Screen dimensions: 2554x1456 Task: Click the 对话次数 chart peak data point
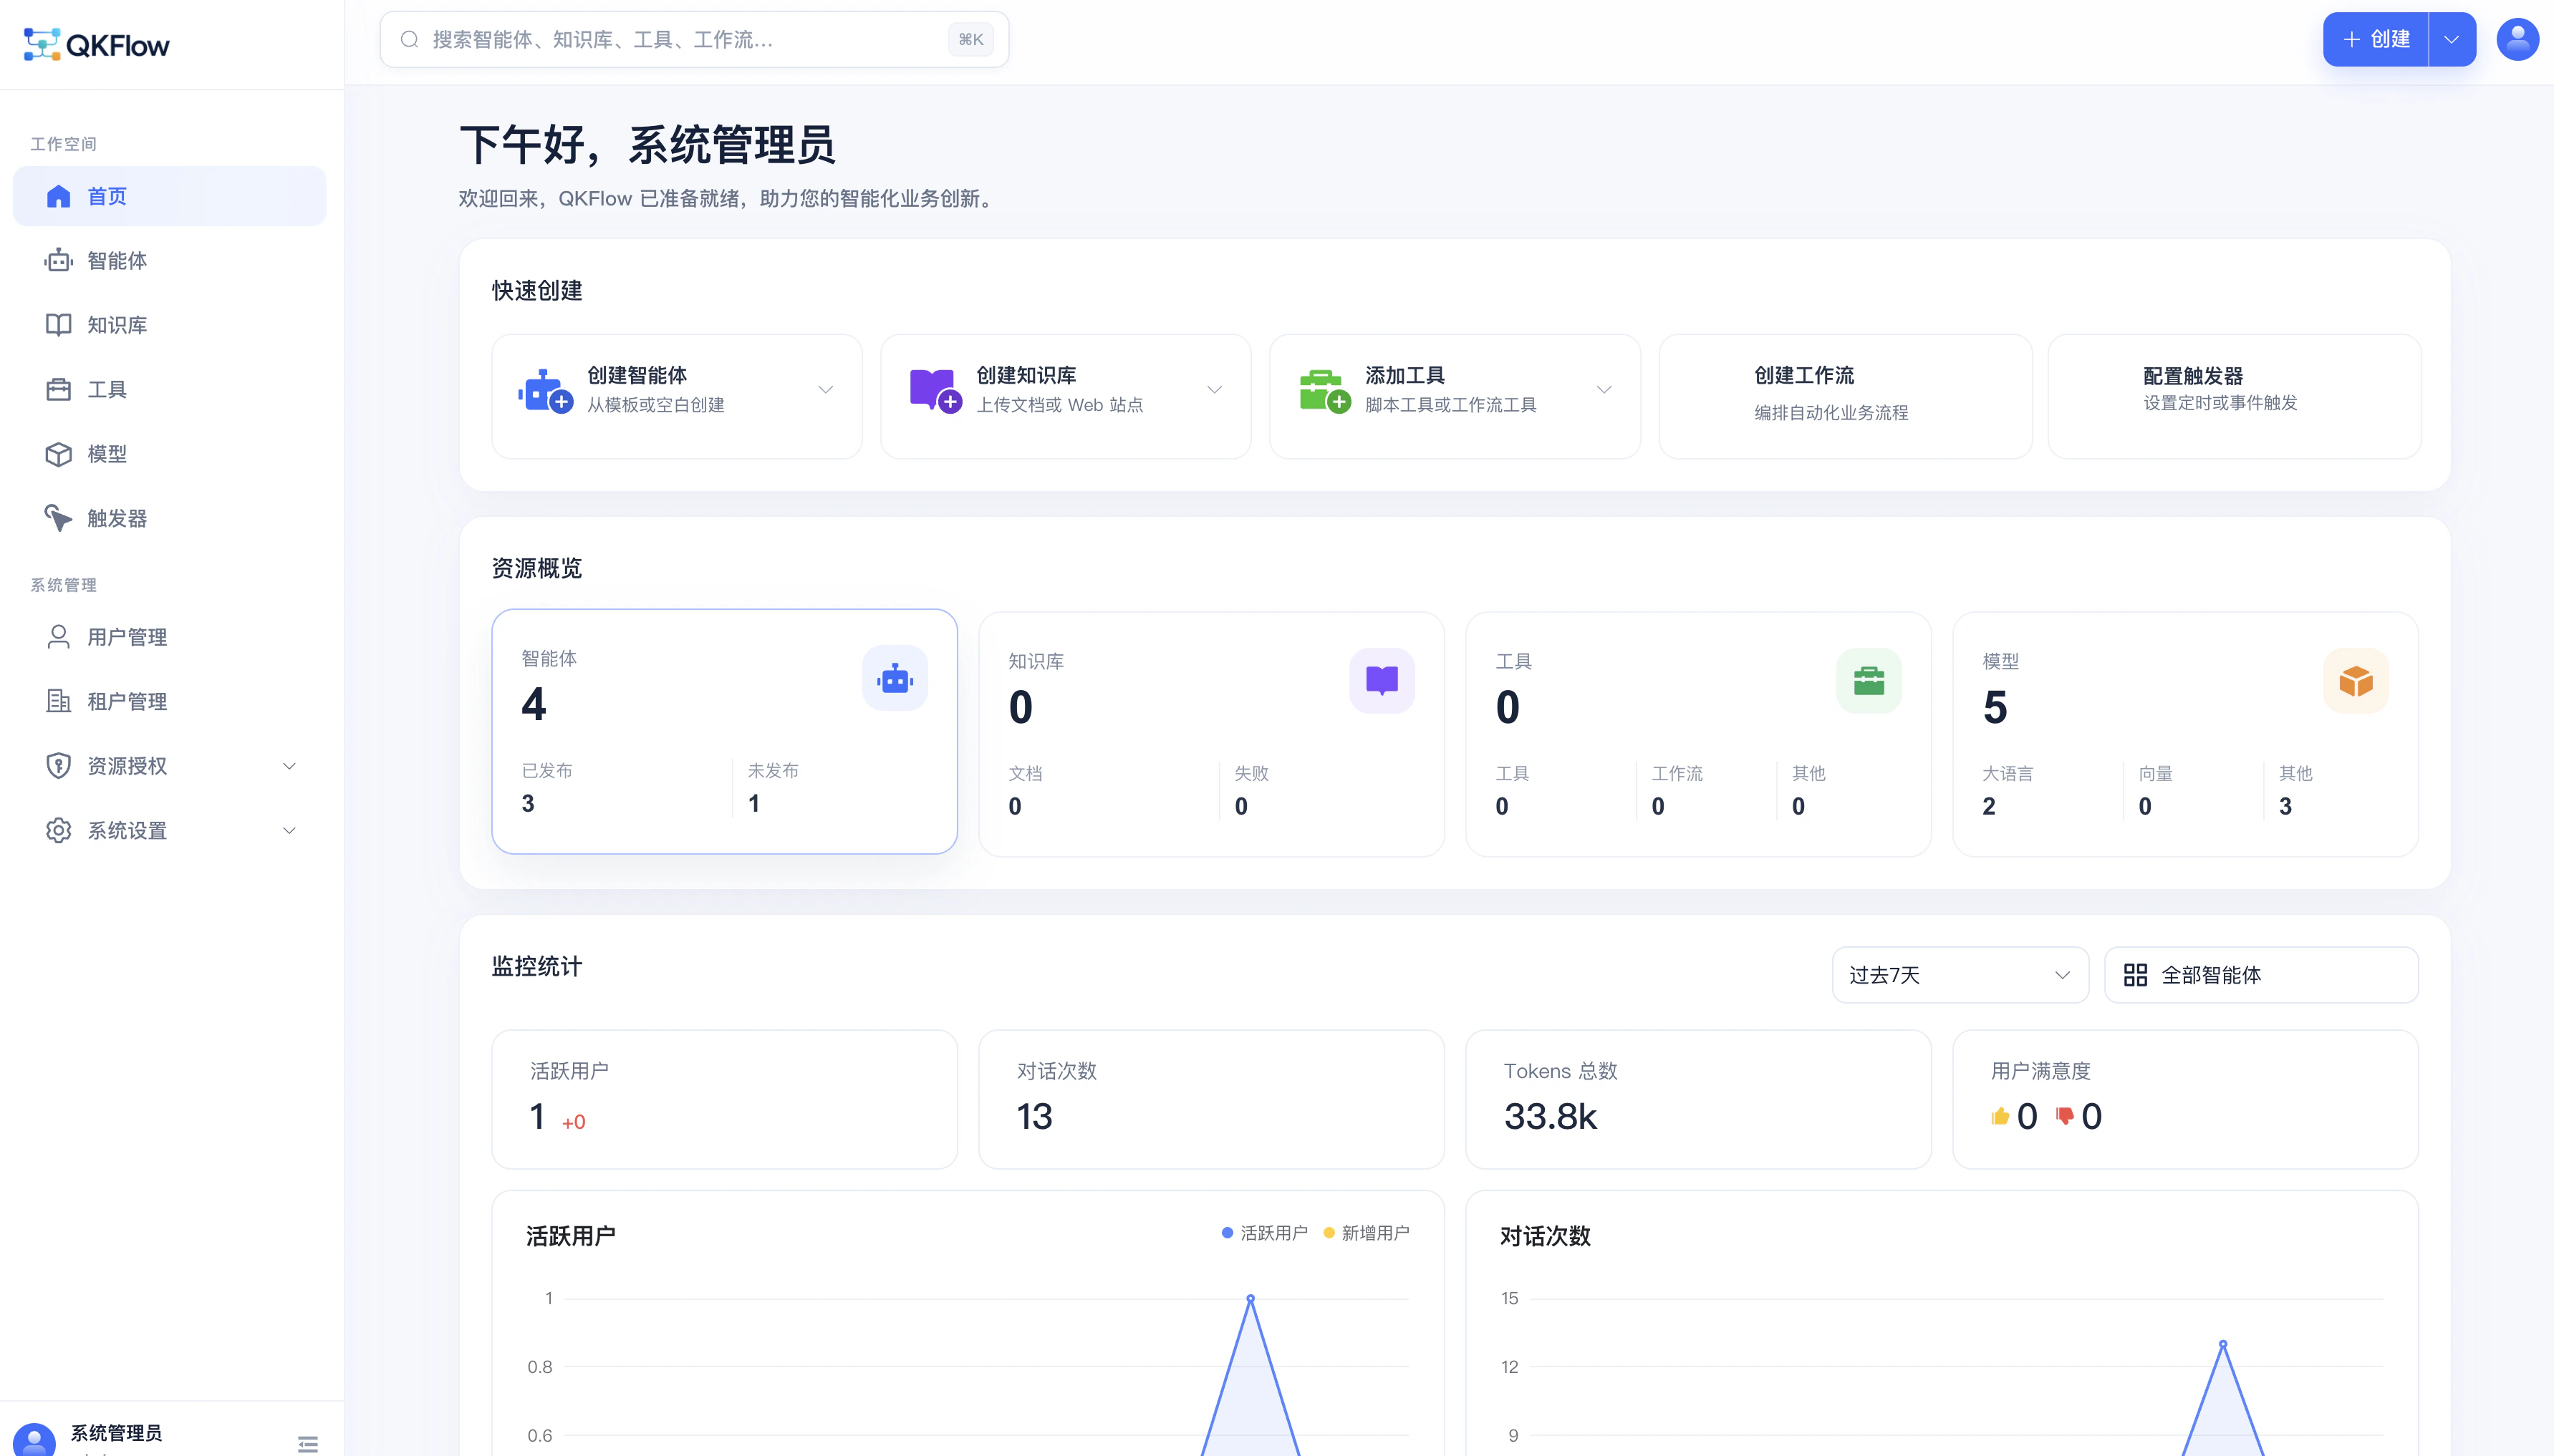coord(2223,1344)
